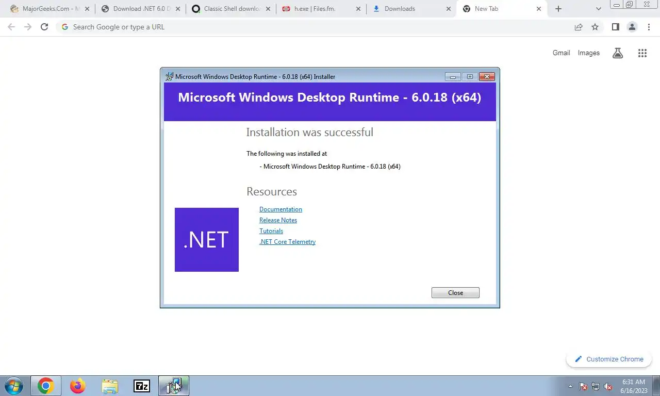Launch Firefox from the taskbar
This screenshot has height=396, width=660.
tap(78, 386)
